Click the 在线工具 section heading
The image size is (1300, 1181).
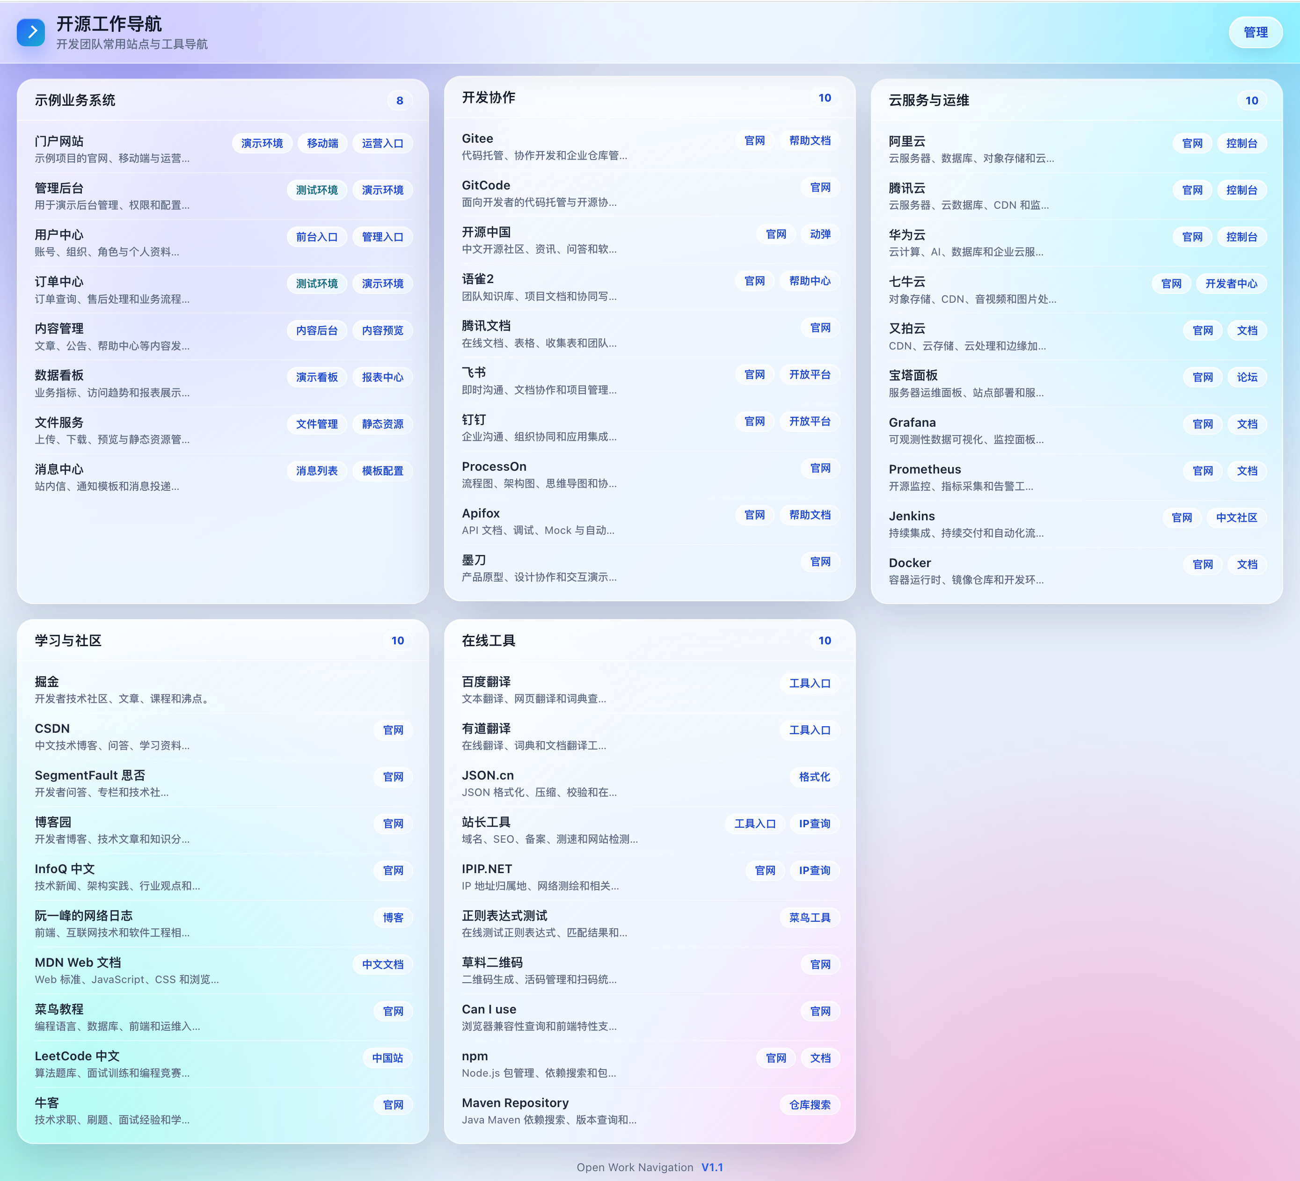click(x=488, y=640)
